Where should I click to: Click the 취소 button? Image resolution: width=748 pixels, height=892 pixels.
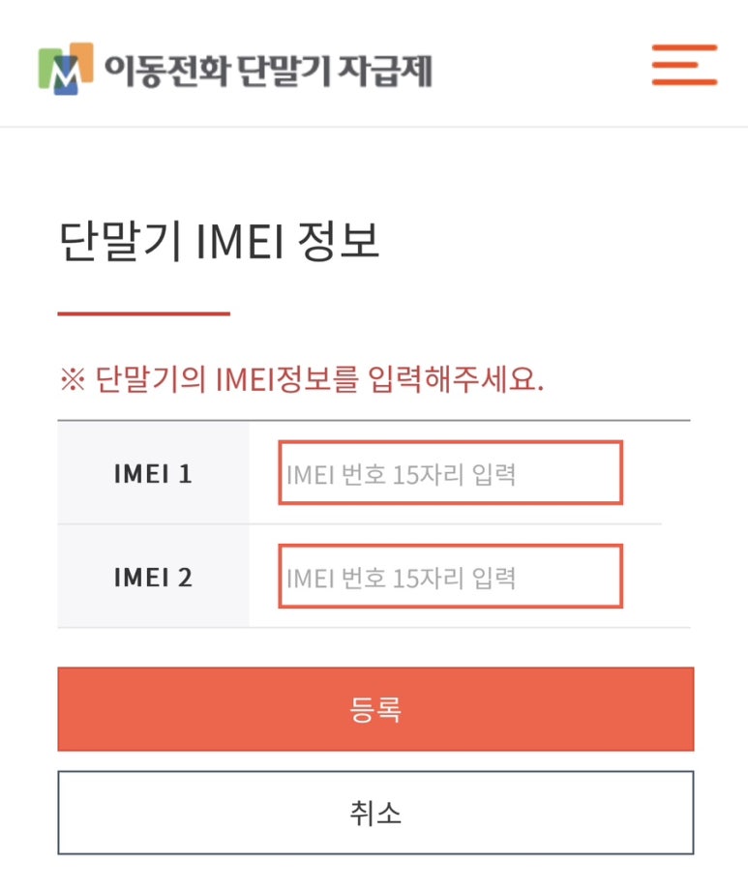[375, 813]
